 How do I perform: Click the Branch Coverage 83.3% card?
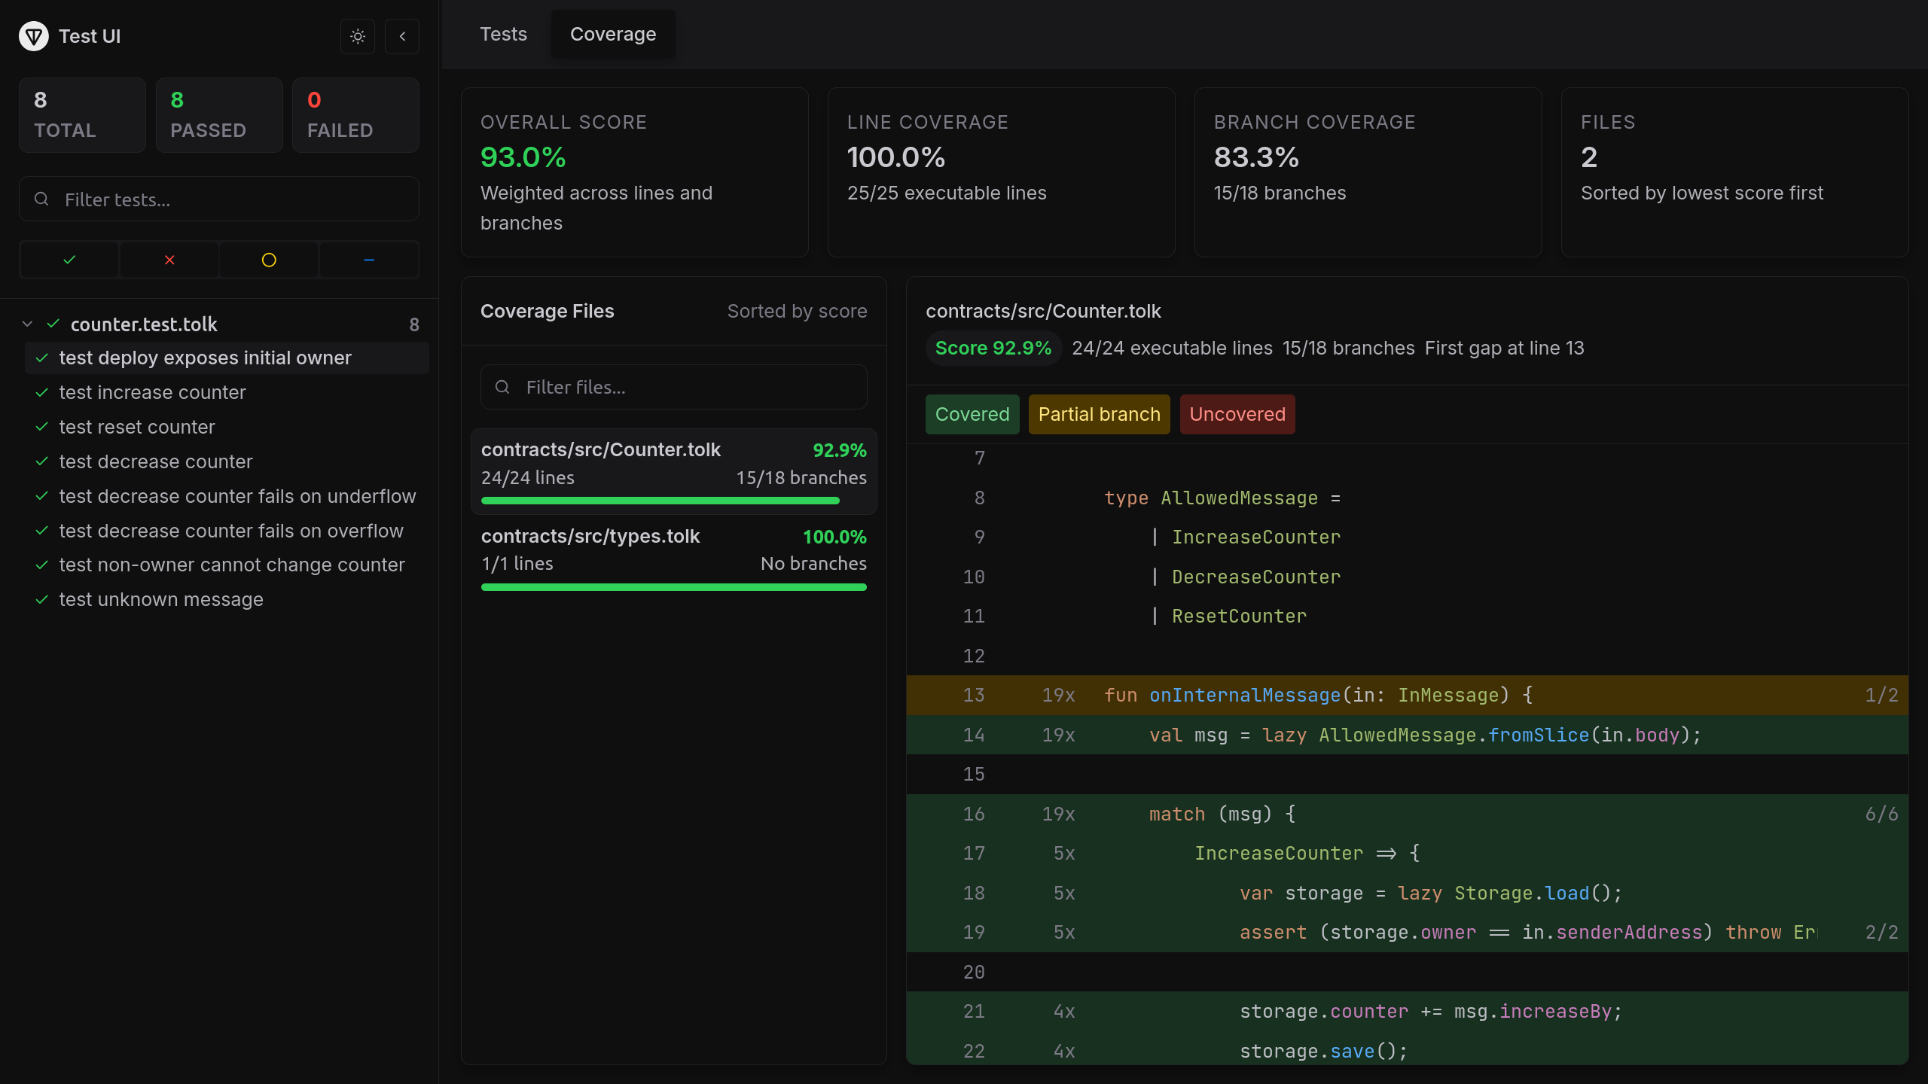[1368, 172]
